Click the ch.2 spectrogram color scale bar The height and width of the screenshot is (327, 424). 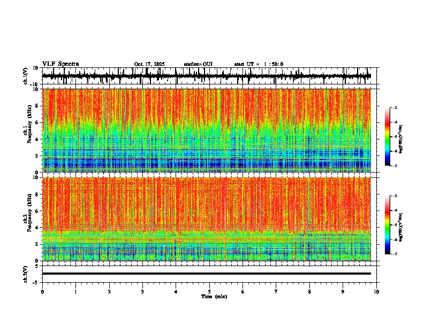point(387,225)
